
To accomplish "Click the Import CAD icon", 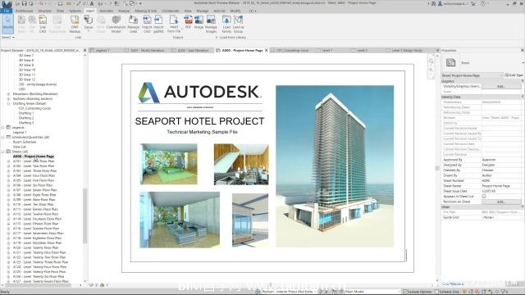I will click(x=147, y=24).
